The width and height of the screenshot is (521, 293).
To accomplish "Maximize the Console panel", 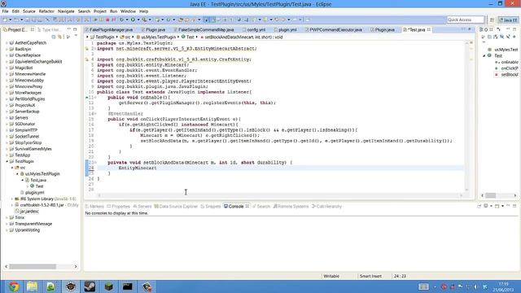I will [514, 206].
